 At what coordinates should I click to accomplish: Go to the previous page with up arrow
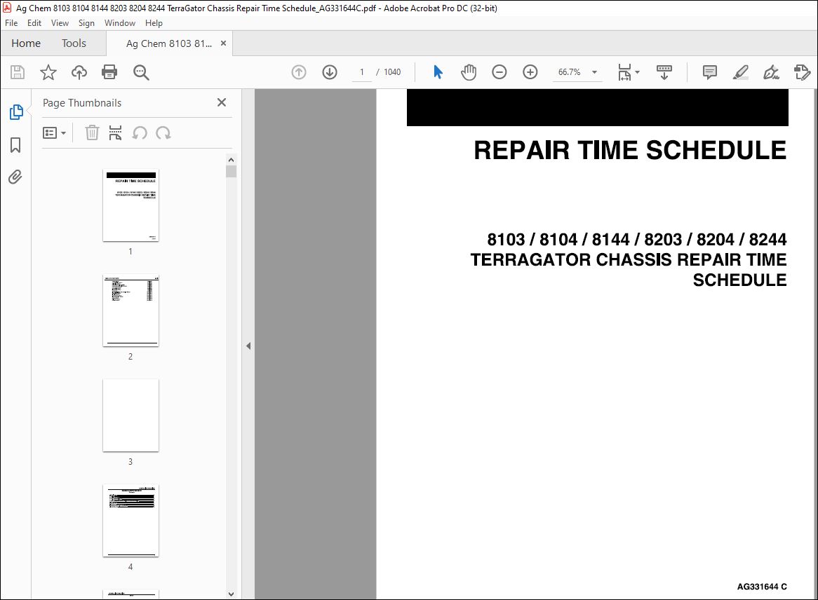[x=298, y=72]
